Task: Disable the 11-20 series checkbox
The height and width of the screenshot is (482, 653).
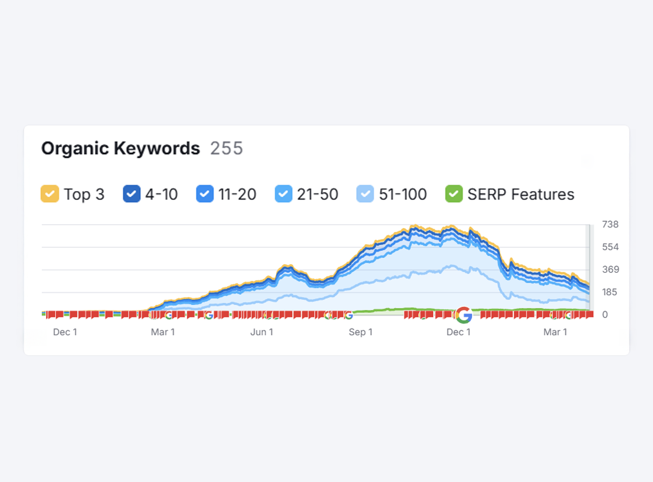Action: (205, 194)
